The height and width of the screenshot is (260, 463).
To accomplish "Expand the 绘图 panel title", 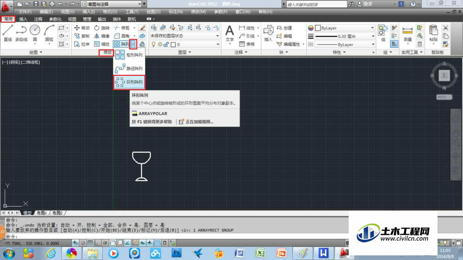I will [x=36, y=52].
